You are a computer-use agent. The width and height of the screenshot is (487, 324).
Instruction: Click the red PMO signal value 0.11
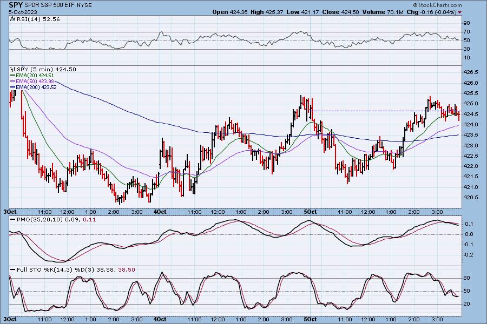pyautogui.click(x=90, y=220)
